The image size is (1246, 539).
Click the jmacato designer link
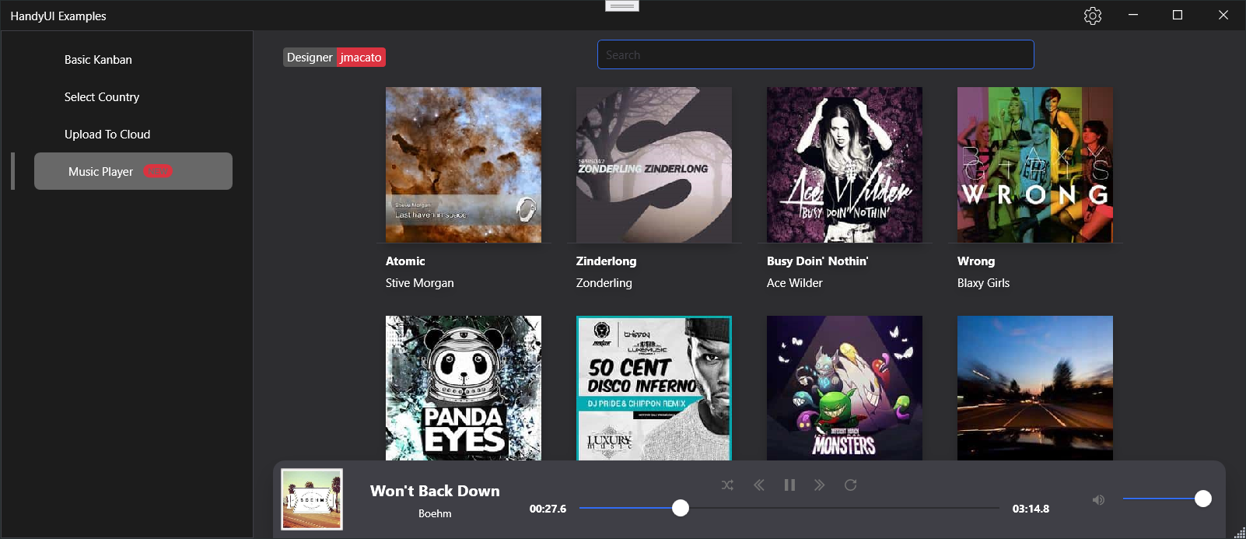pyautogui.click(x=361, y=58)
